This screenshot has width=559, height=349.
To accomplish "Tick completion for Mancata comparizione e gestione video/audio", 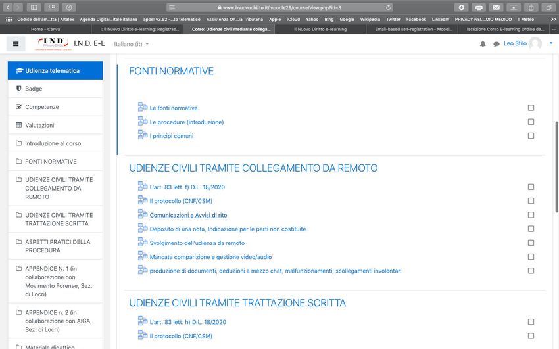I will [x=531, y=257].
